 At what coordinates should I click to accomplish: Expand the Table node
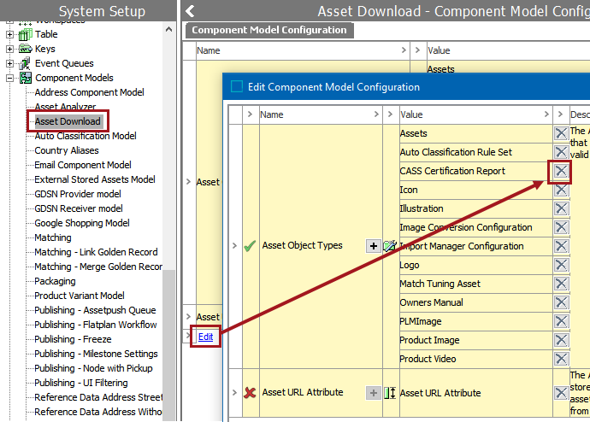[9, 34]
